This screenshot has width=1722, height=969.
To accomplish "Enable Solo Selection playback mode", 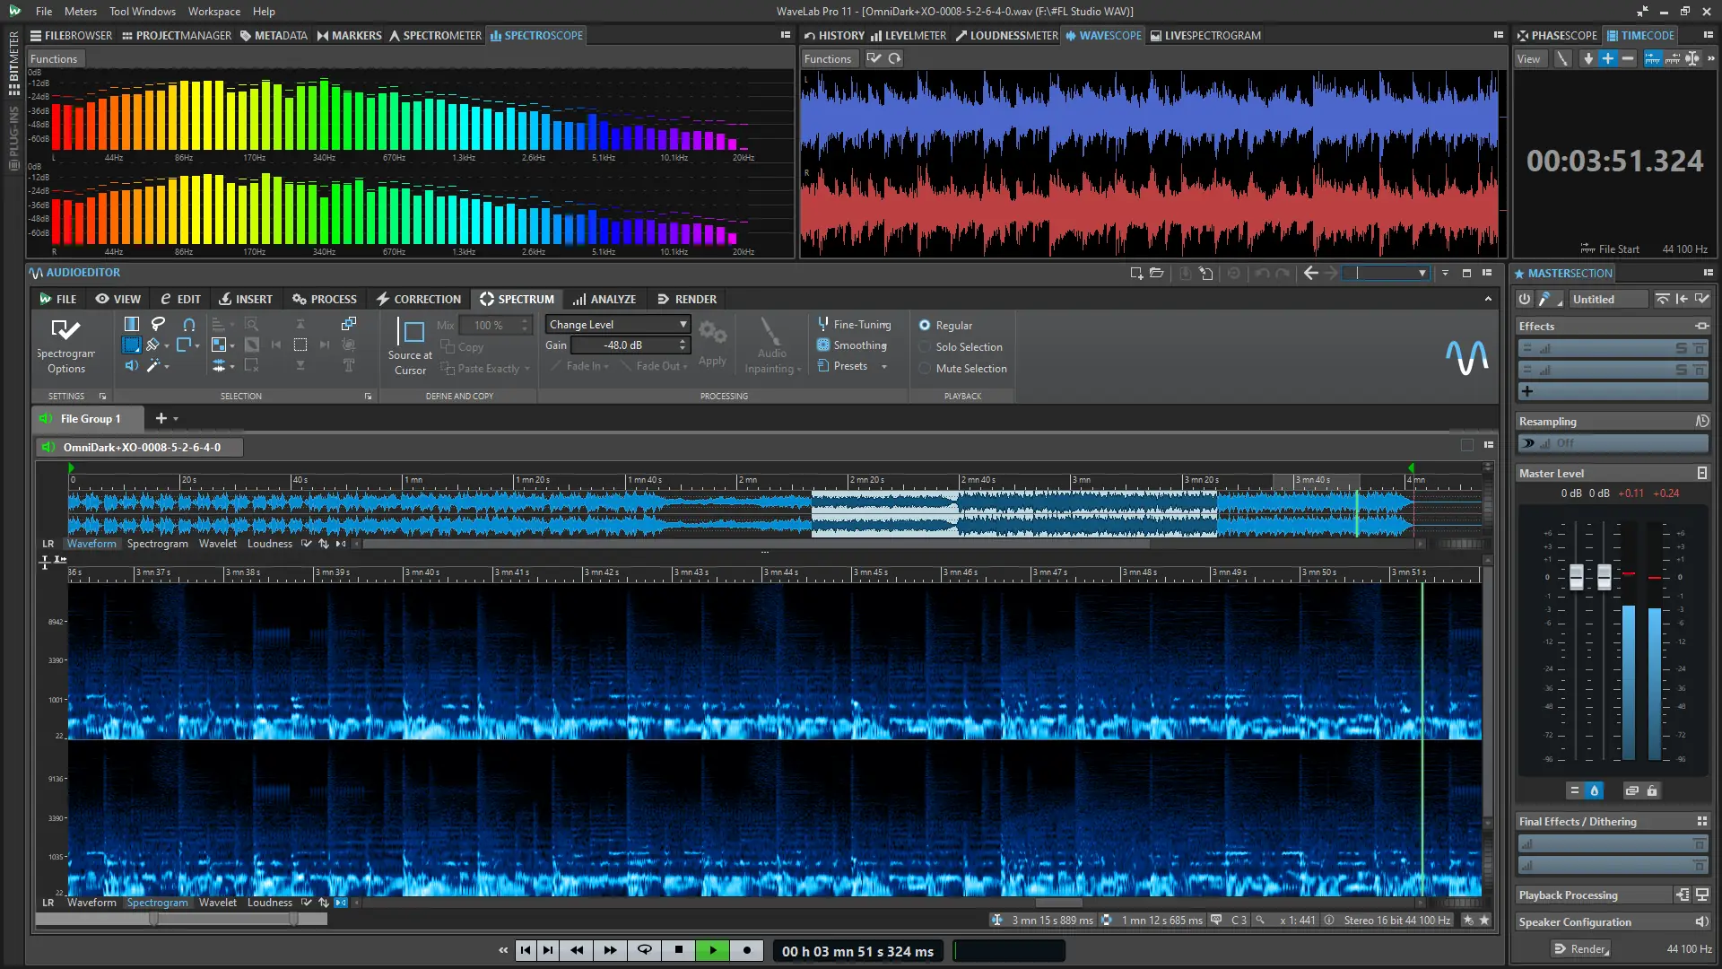I will point(925,347).
